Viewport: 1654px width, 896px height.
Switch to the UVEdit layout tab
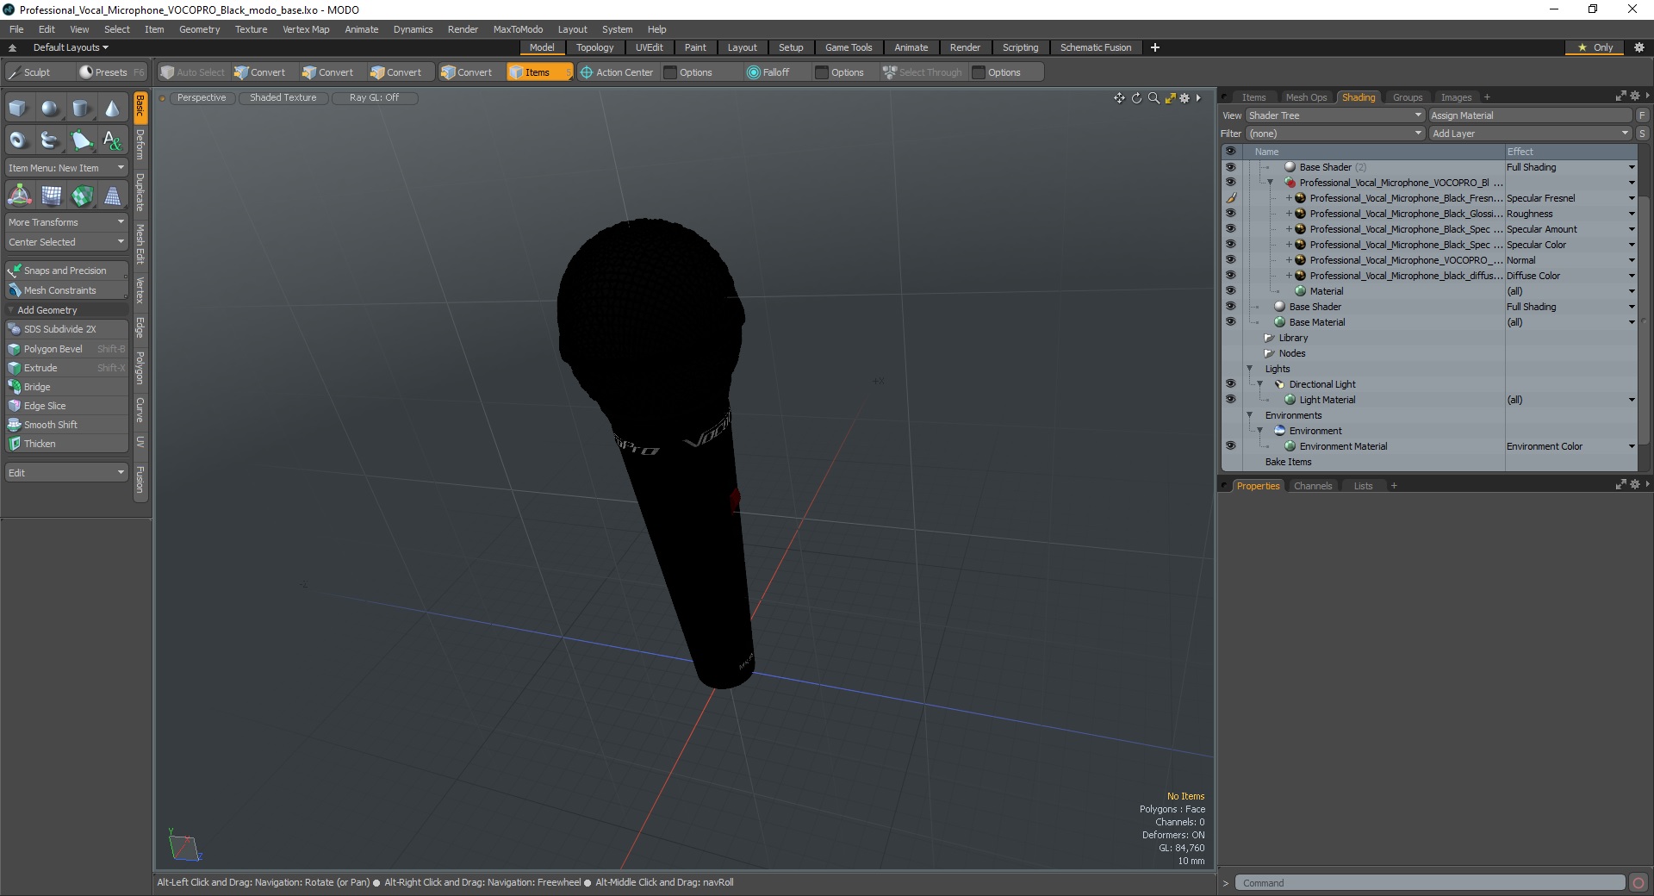coord(649,47)
